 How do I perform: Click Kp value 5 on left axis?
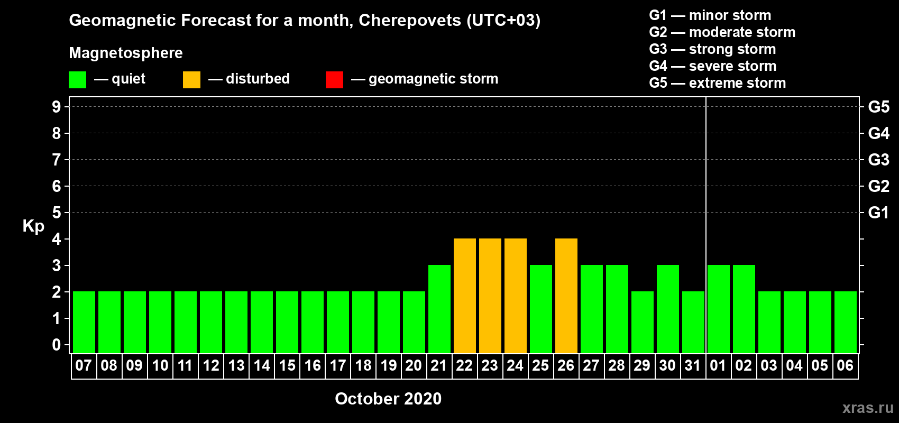point(57,213)
